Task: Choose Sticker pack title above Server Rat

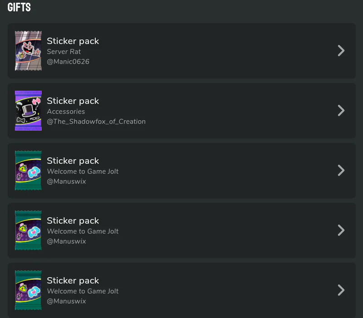Action: click(x=73, y=41)
